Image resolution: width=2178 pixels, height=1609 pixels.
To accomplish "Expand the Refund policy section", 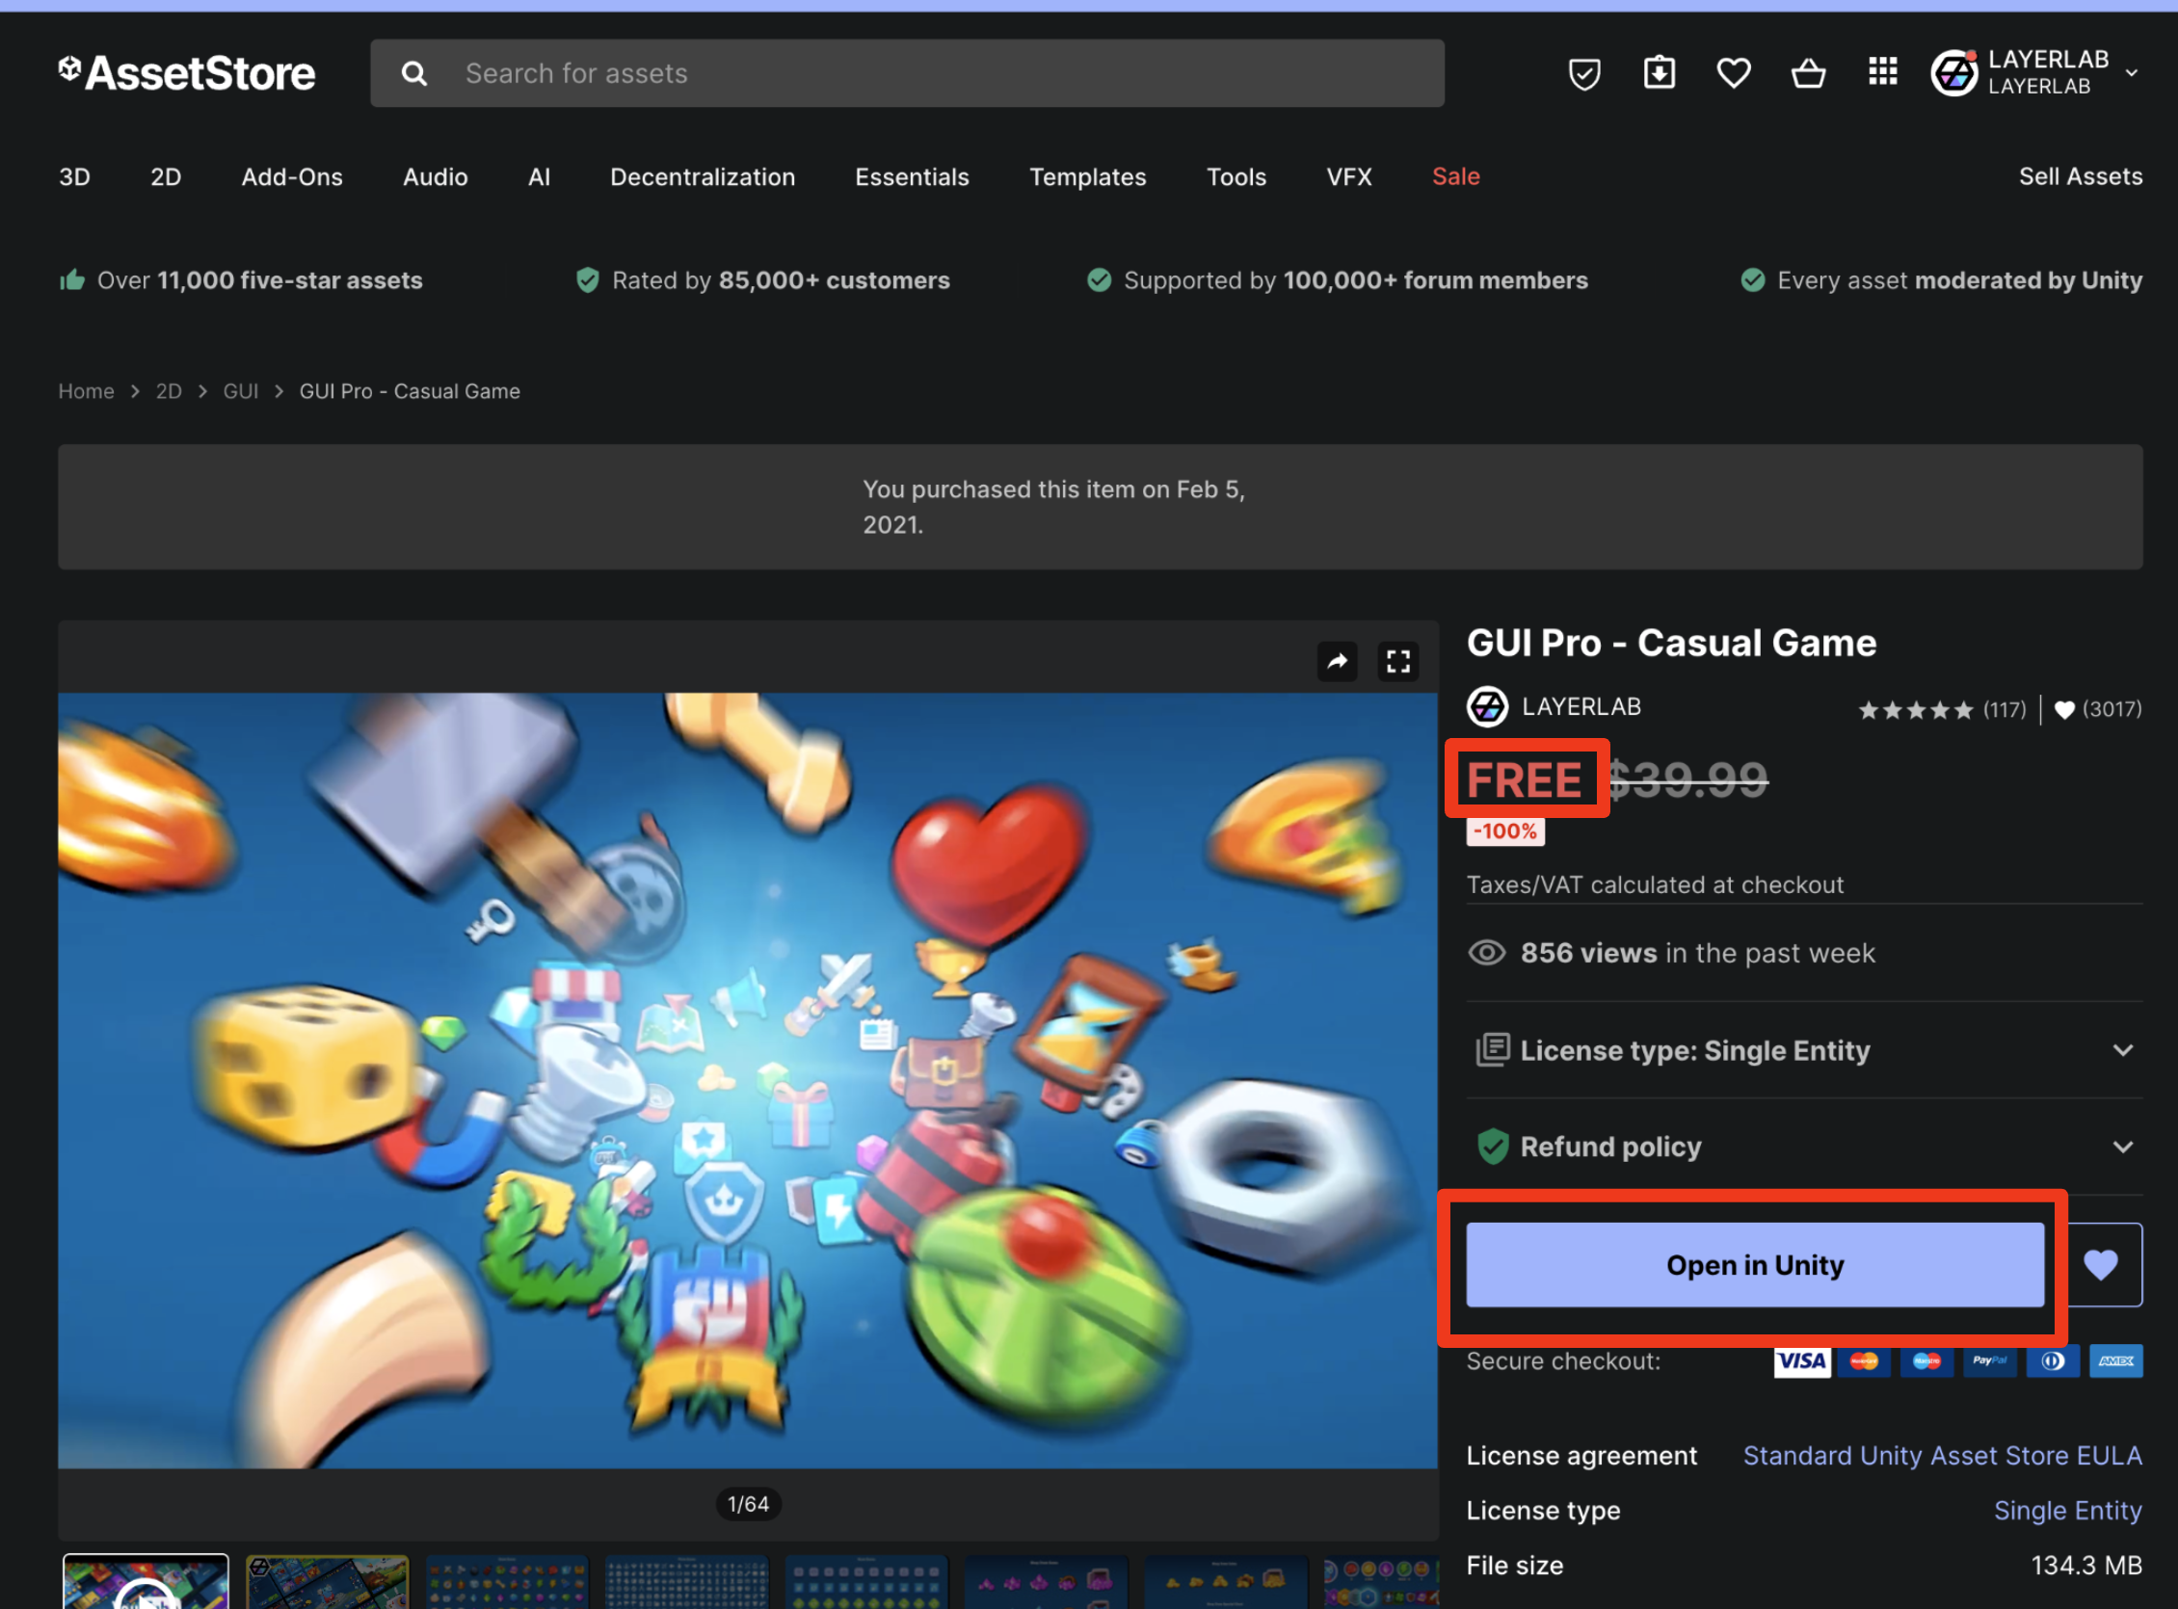I will click(1804, 1147).
